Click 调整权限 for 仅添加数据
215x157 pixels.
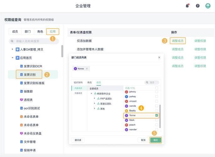[x=200, y=41]
